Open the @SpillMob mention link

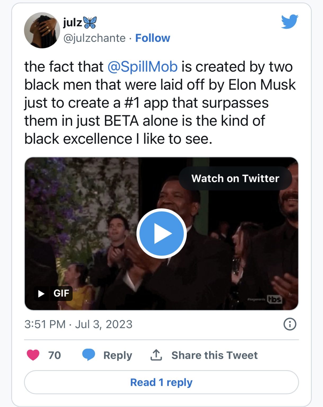pos(142,67)
